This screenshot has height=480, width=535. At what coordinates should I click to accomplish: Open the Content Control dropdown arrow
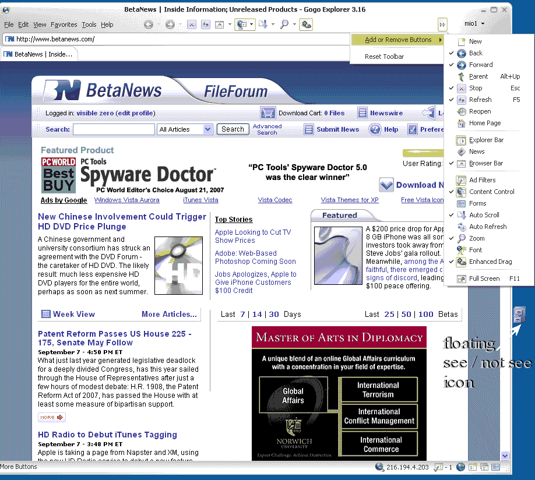click(251, 24)
